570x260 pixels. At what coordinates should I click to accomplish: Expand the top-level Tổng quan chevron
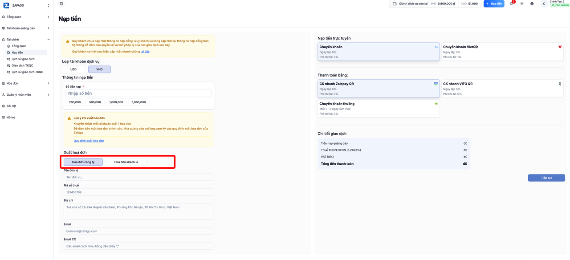[49, 17]
